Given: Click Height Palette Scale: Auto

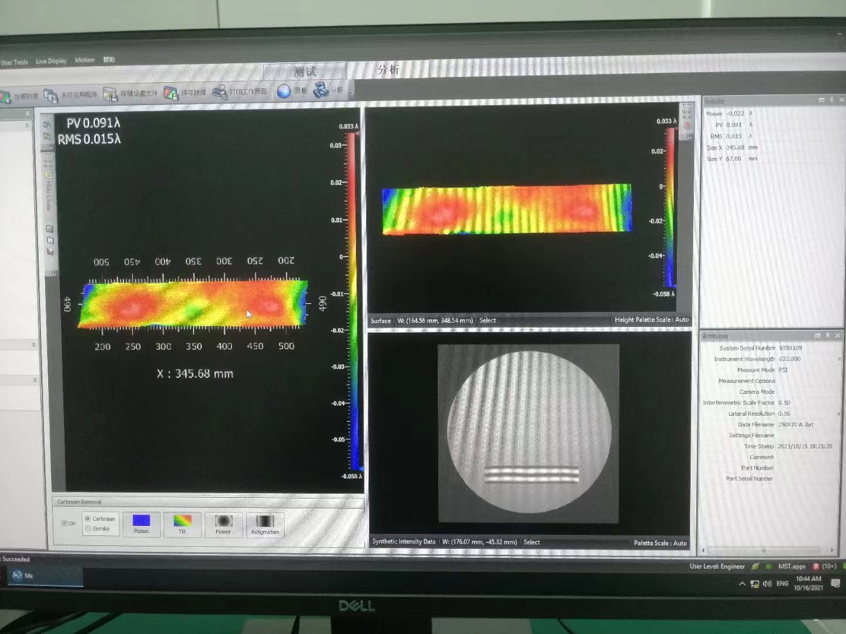Looking at the screenshot, I should coord(652,320).
